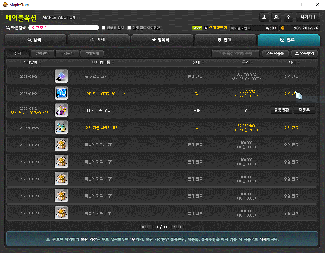
Task: Select the peppermint flower oil item icon
Action: (x=61, y=110)
